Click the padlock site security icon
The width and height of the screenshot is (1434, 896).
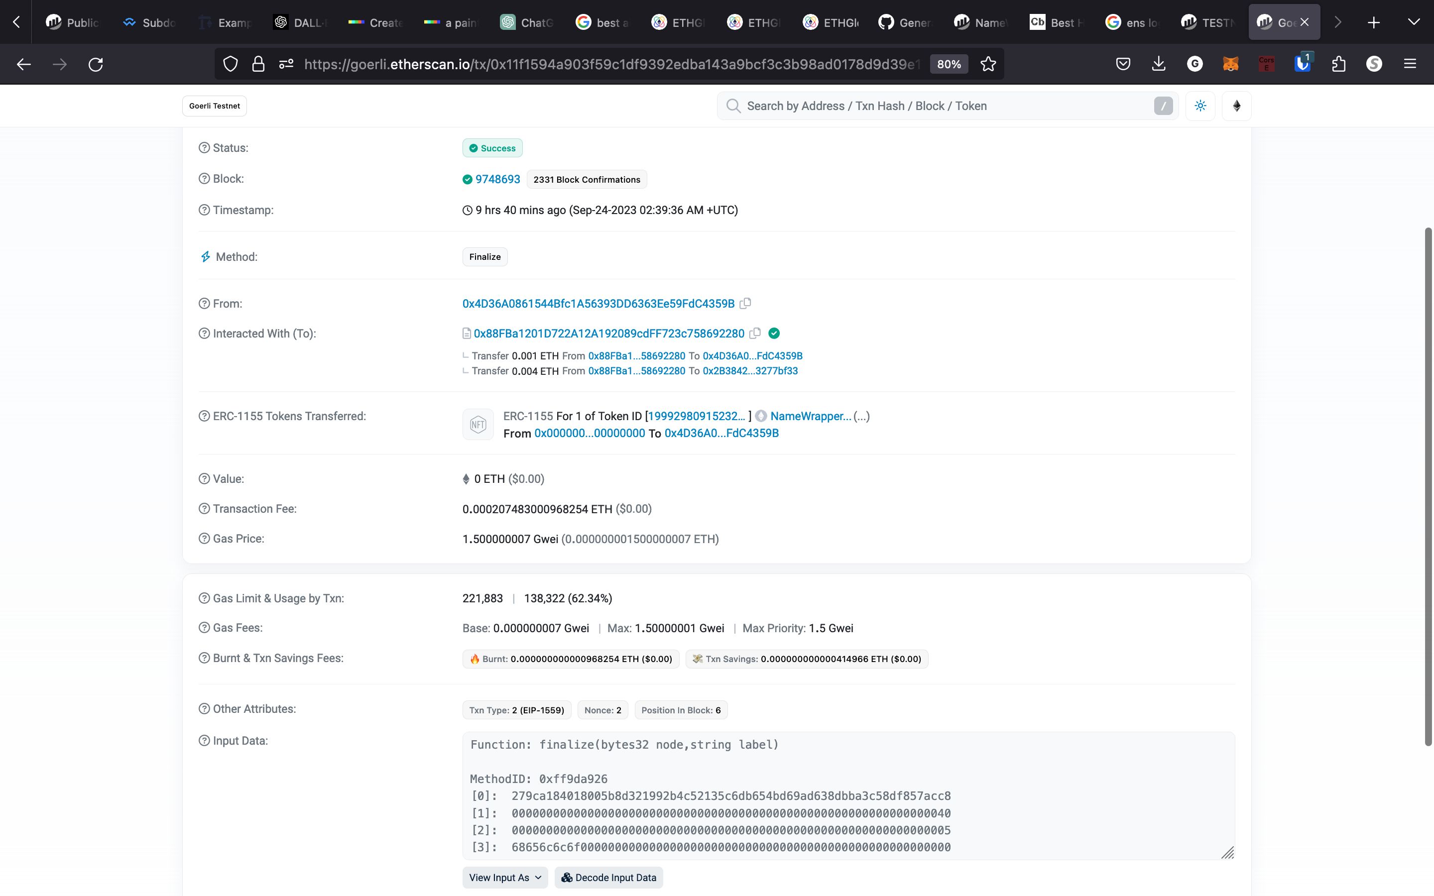coord(258,64)
